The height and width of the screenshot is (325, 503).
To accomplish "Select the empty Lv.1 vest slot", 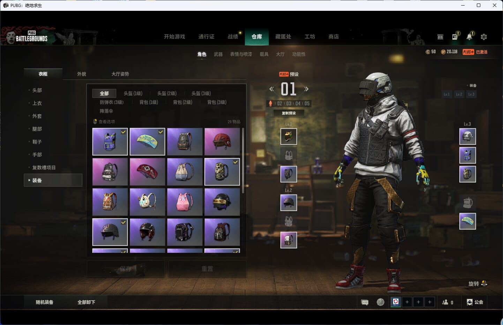I will point(289,155).
